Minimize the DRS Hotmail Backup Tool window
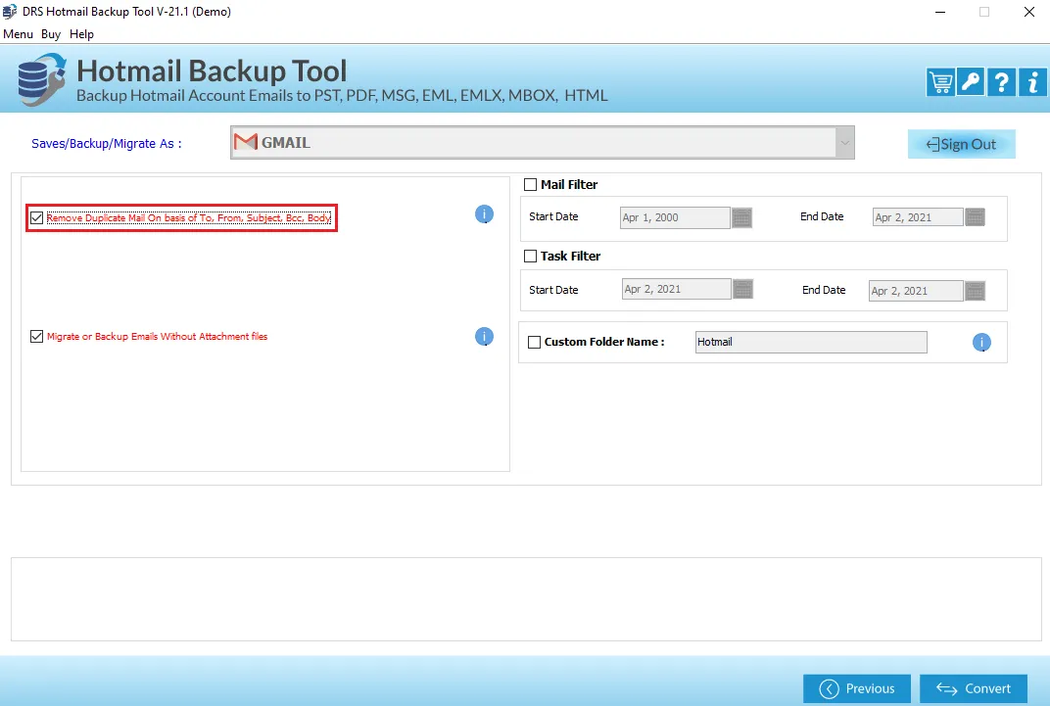 pos(940,12)
